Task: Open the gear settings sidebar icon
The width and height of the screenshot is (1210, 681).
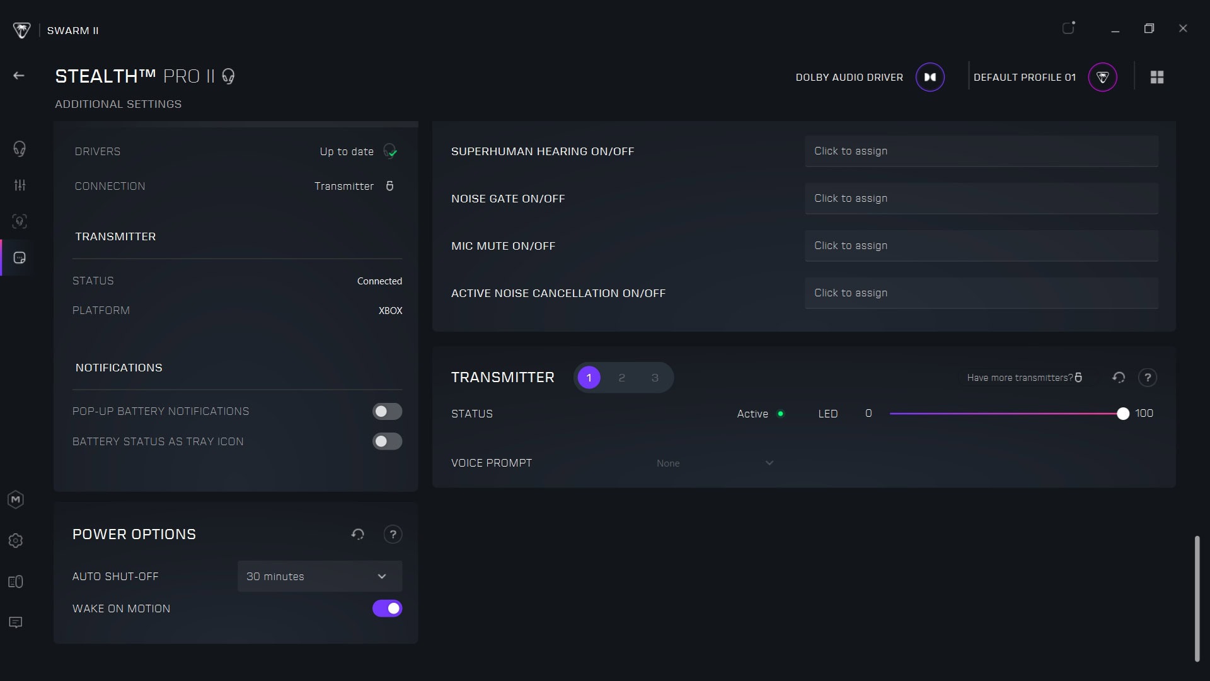Action: [x=16, y=540]
